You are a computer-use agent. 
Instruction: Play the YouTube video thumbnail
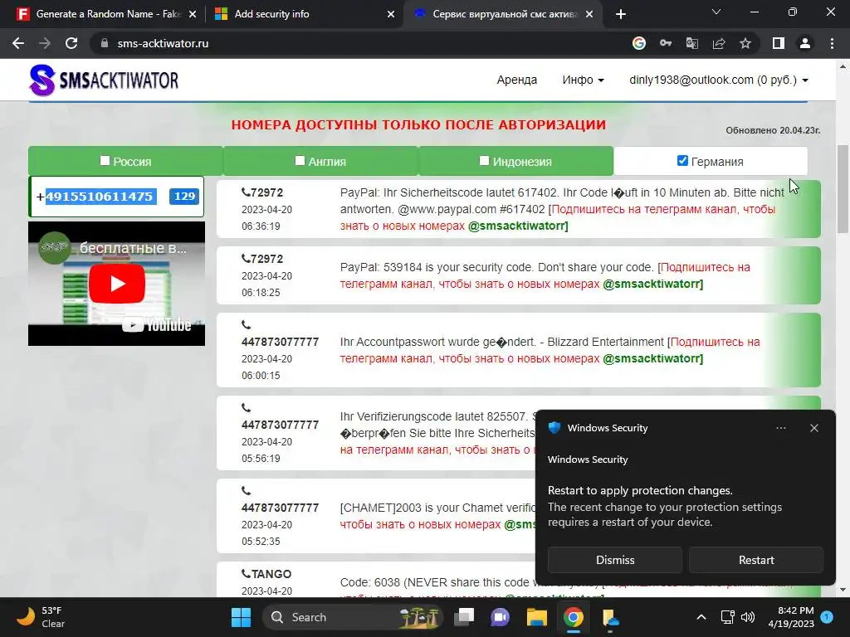116,284
